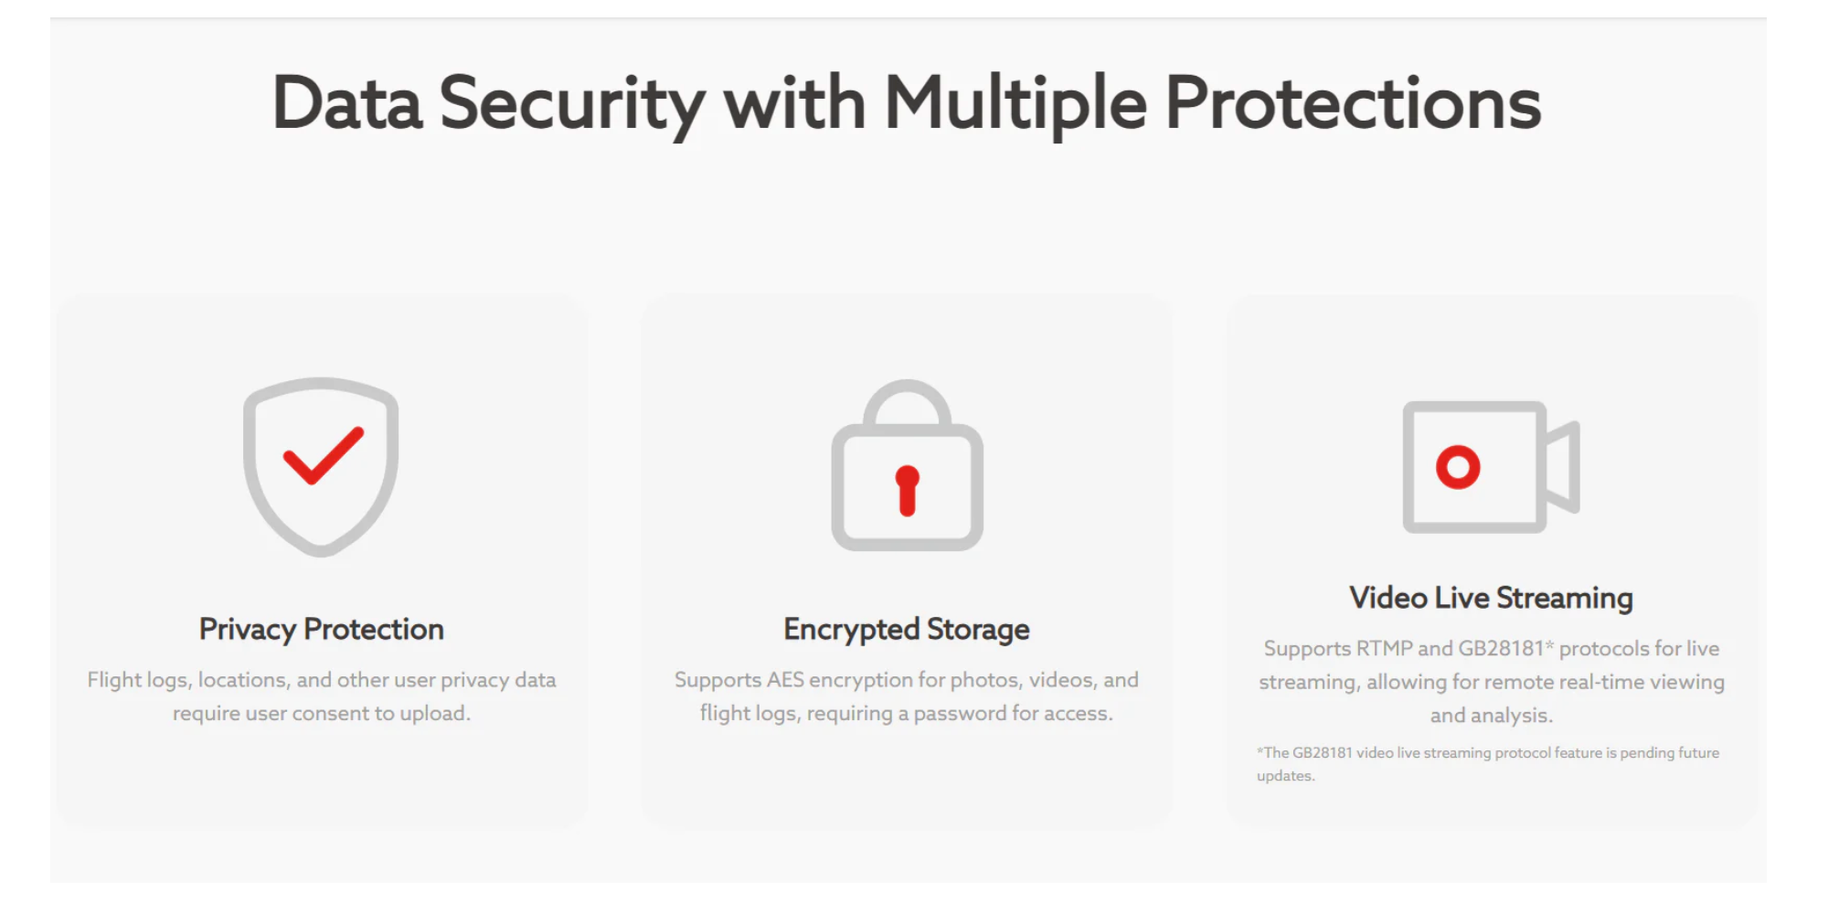Click the red keyhole on the padlock
Image resolution: width=1839 pixels, height=903 pixels.
(x=907, y=491)
